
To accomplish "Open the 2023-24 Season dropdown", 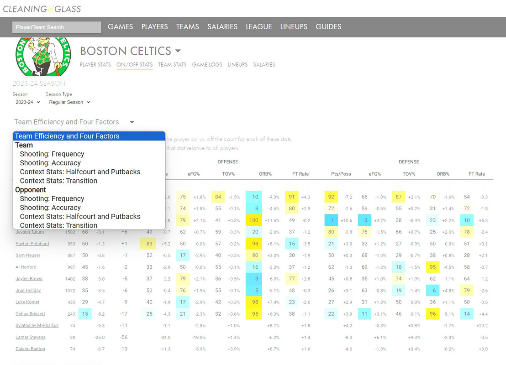I will pos(28,102).
